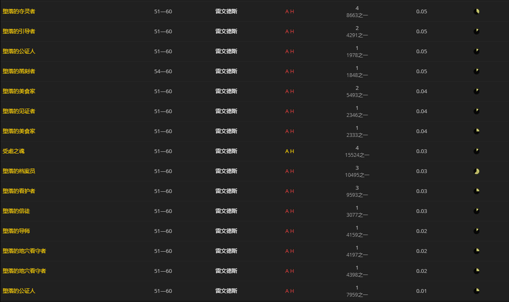Click the pie icon beside 堕落的看护者
509x302 pixels.
[477, 191]
